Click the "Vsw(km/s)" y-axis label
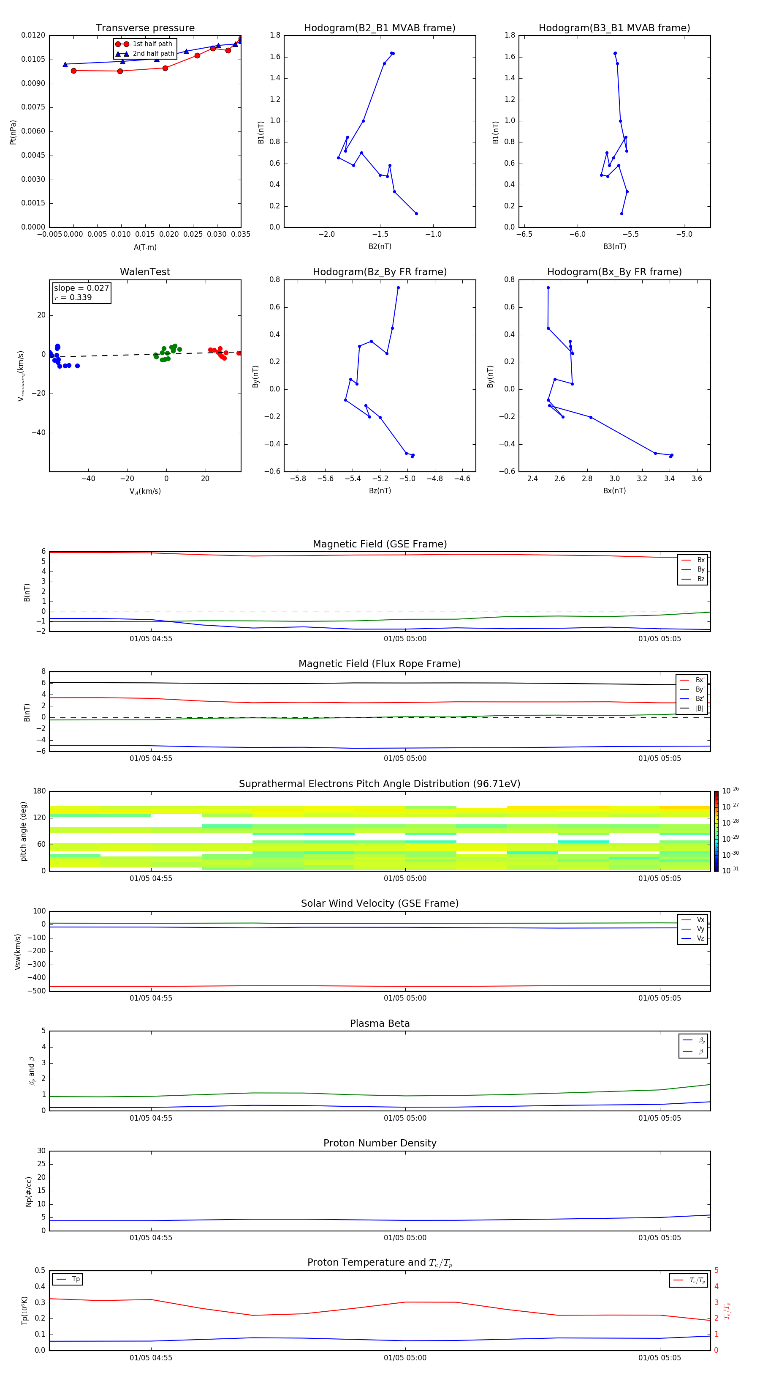Viewport: 760px width, 1395px height. pos(17,952)
